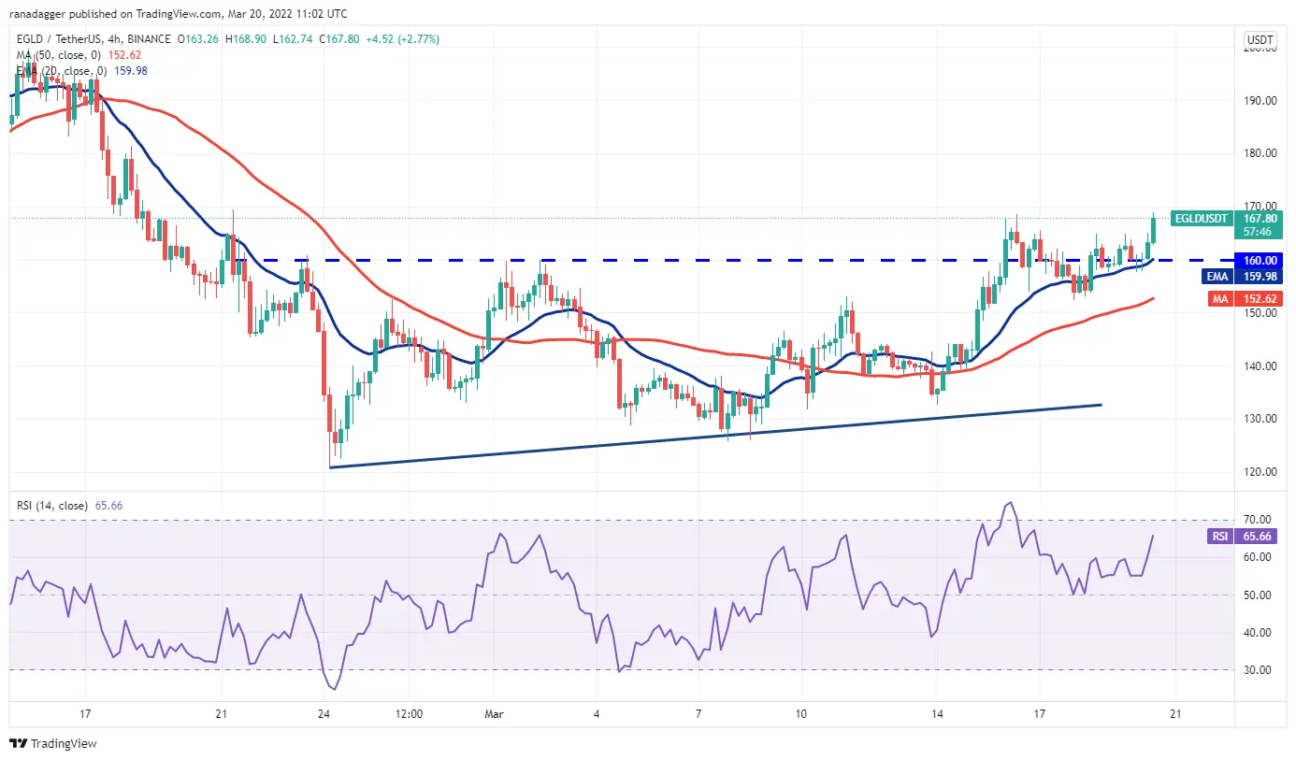Click the '14' date marker on time axis
The height and width of the screenshot is (760, 1296).
click(938, 713)
